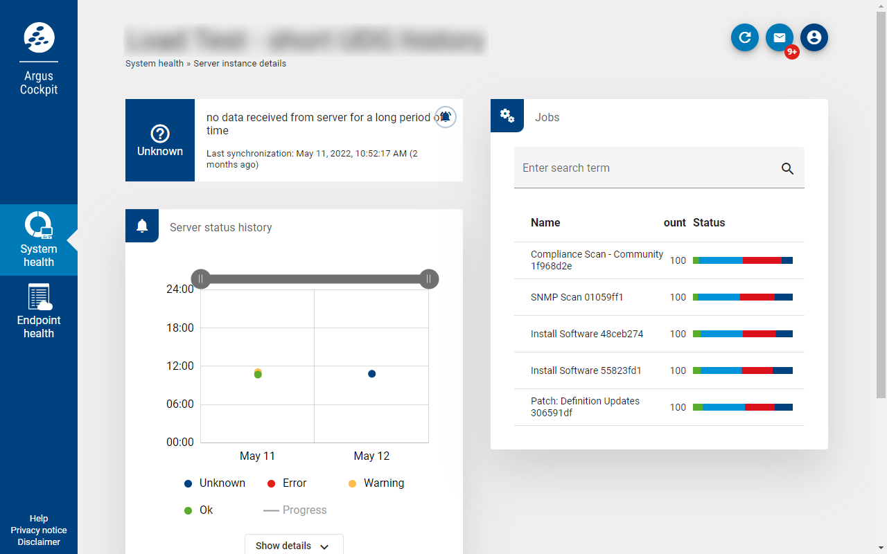Open the user account icon
This screenshot has height=554, width=887.
click(x=814, y=37)
